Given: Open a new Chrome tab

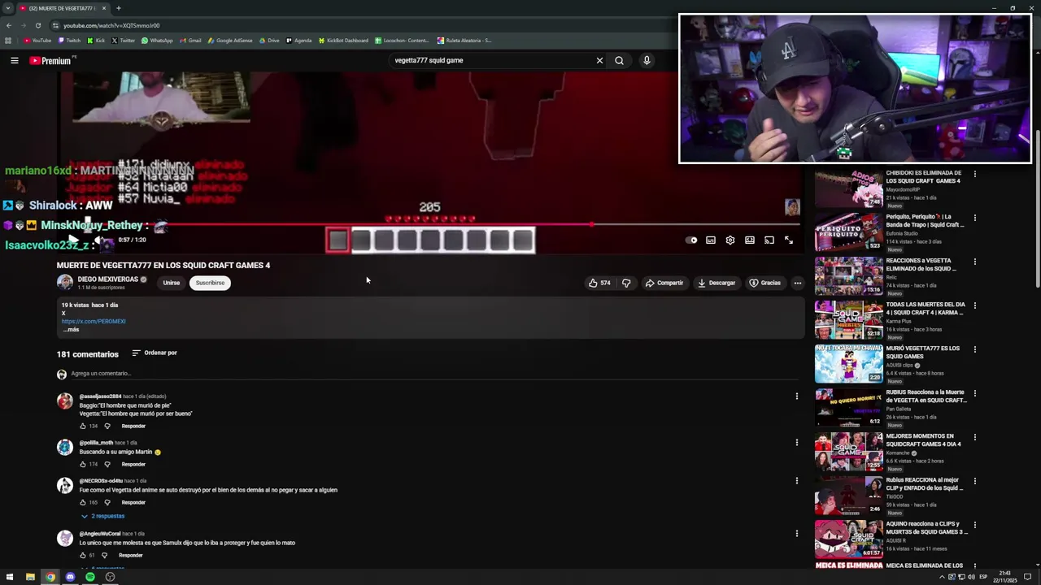Looking at the screenshot, I should (x=118, y=8).
